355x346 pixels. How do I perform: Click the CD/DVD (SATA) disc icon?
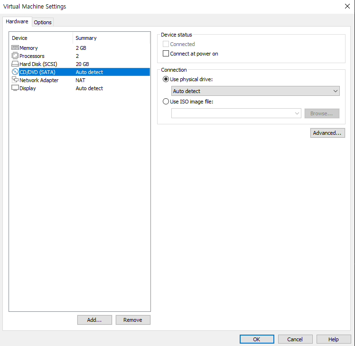coord(15,72)
